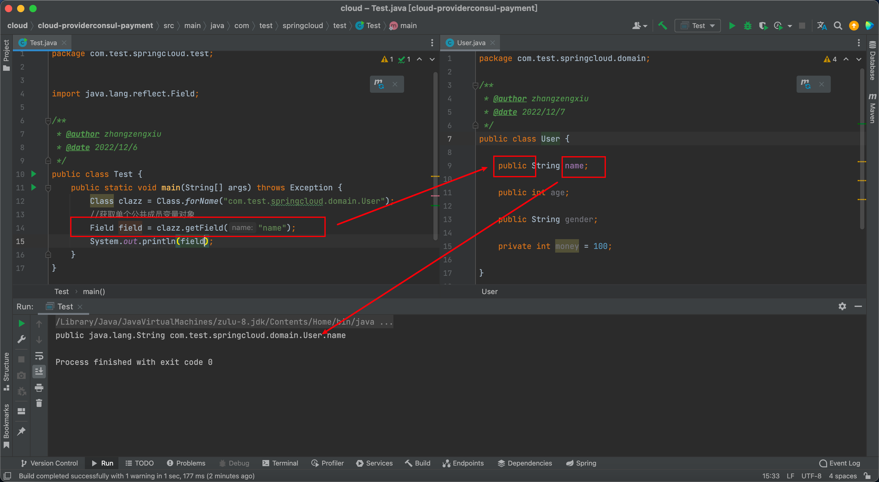The image size is (879, 482).
Task: Pin the Run tab
Action: coord(21,431)
